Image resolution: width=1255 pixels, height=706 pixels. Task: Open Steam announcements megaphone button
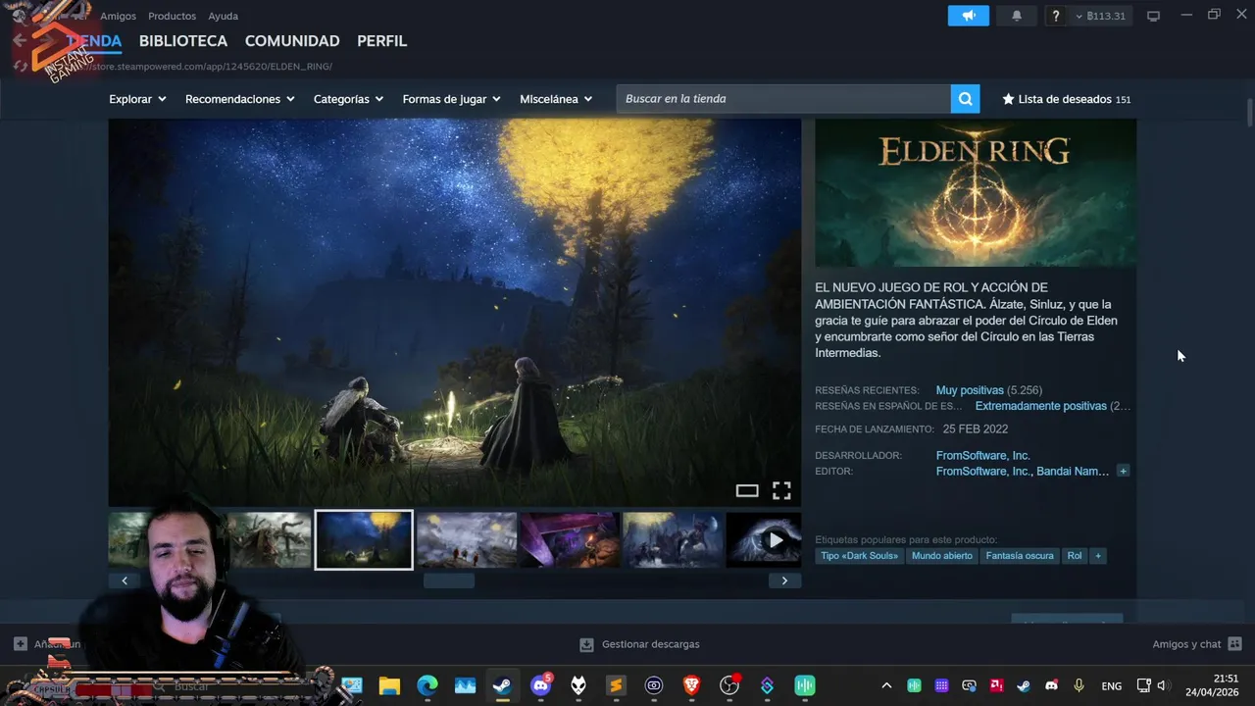968,16
